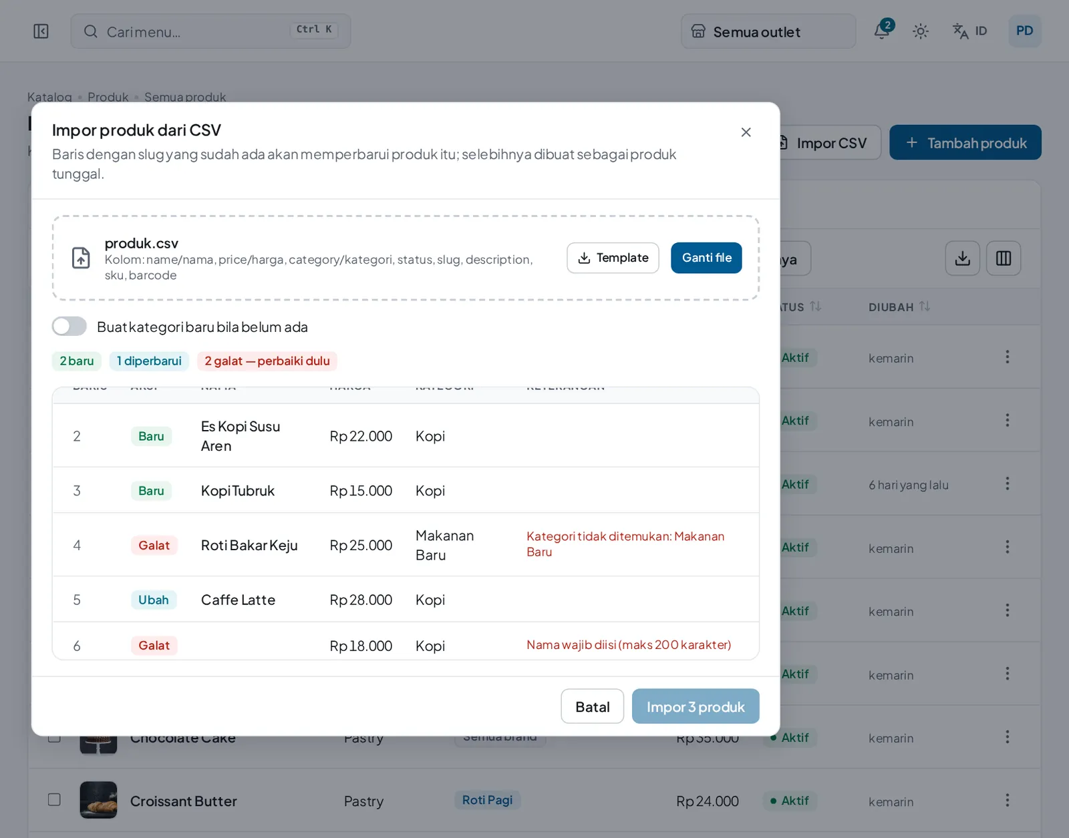
Task: Click Impor 3 produk button
Action: click(696, 706)
